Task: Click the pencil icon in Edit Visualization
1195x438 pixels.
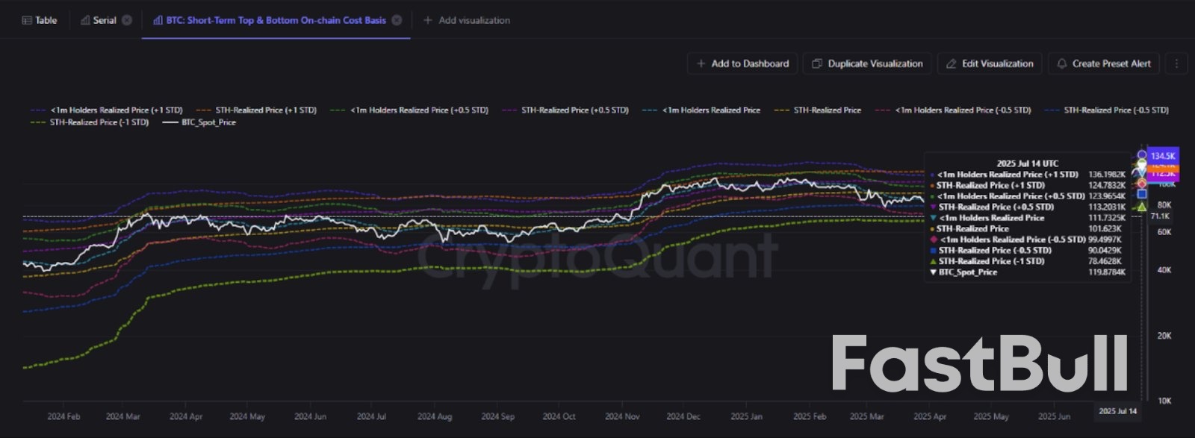Action: (x=951, y=63)
